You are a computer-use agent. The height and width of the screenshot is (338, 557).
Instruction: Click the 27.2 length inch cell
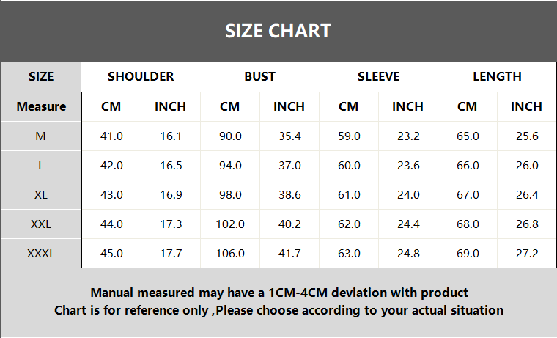526,254
